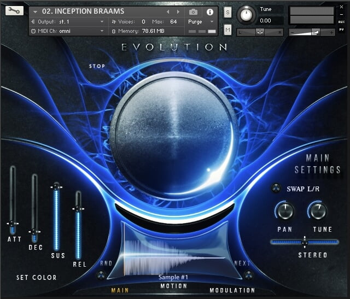Click the header volume slider
Viewport: 350px width, 299px height.
click(312, 33)
